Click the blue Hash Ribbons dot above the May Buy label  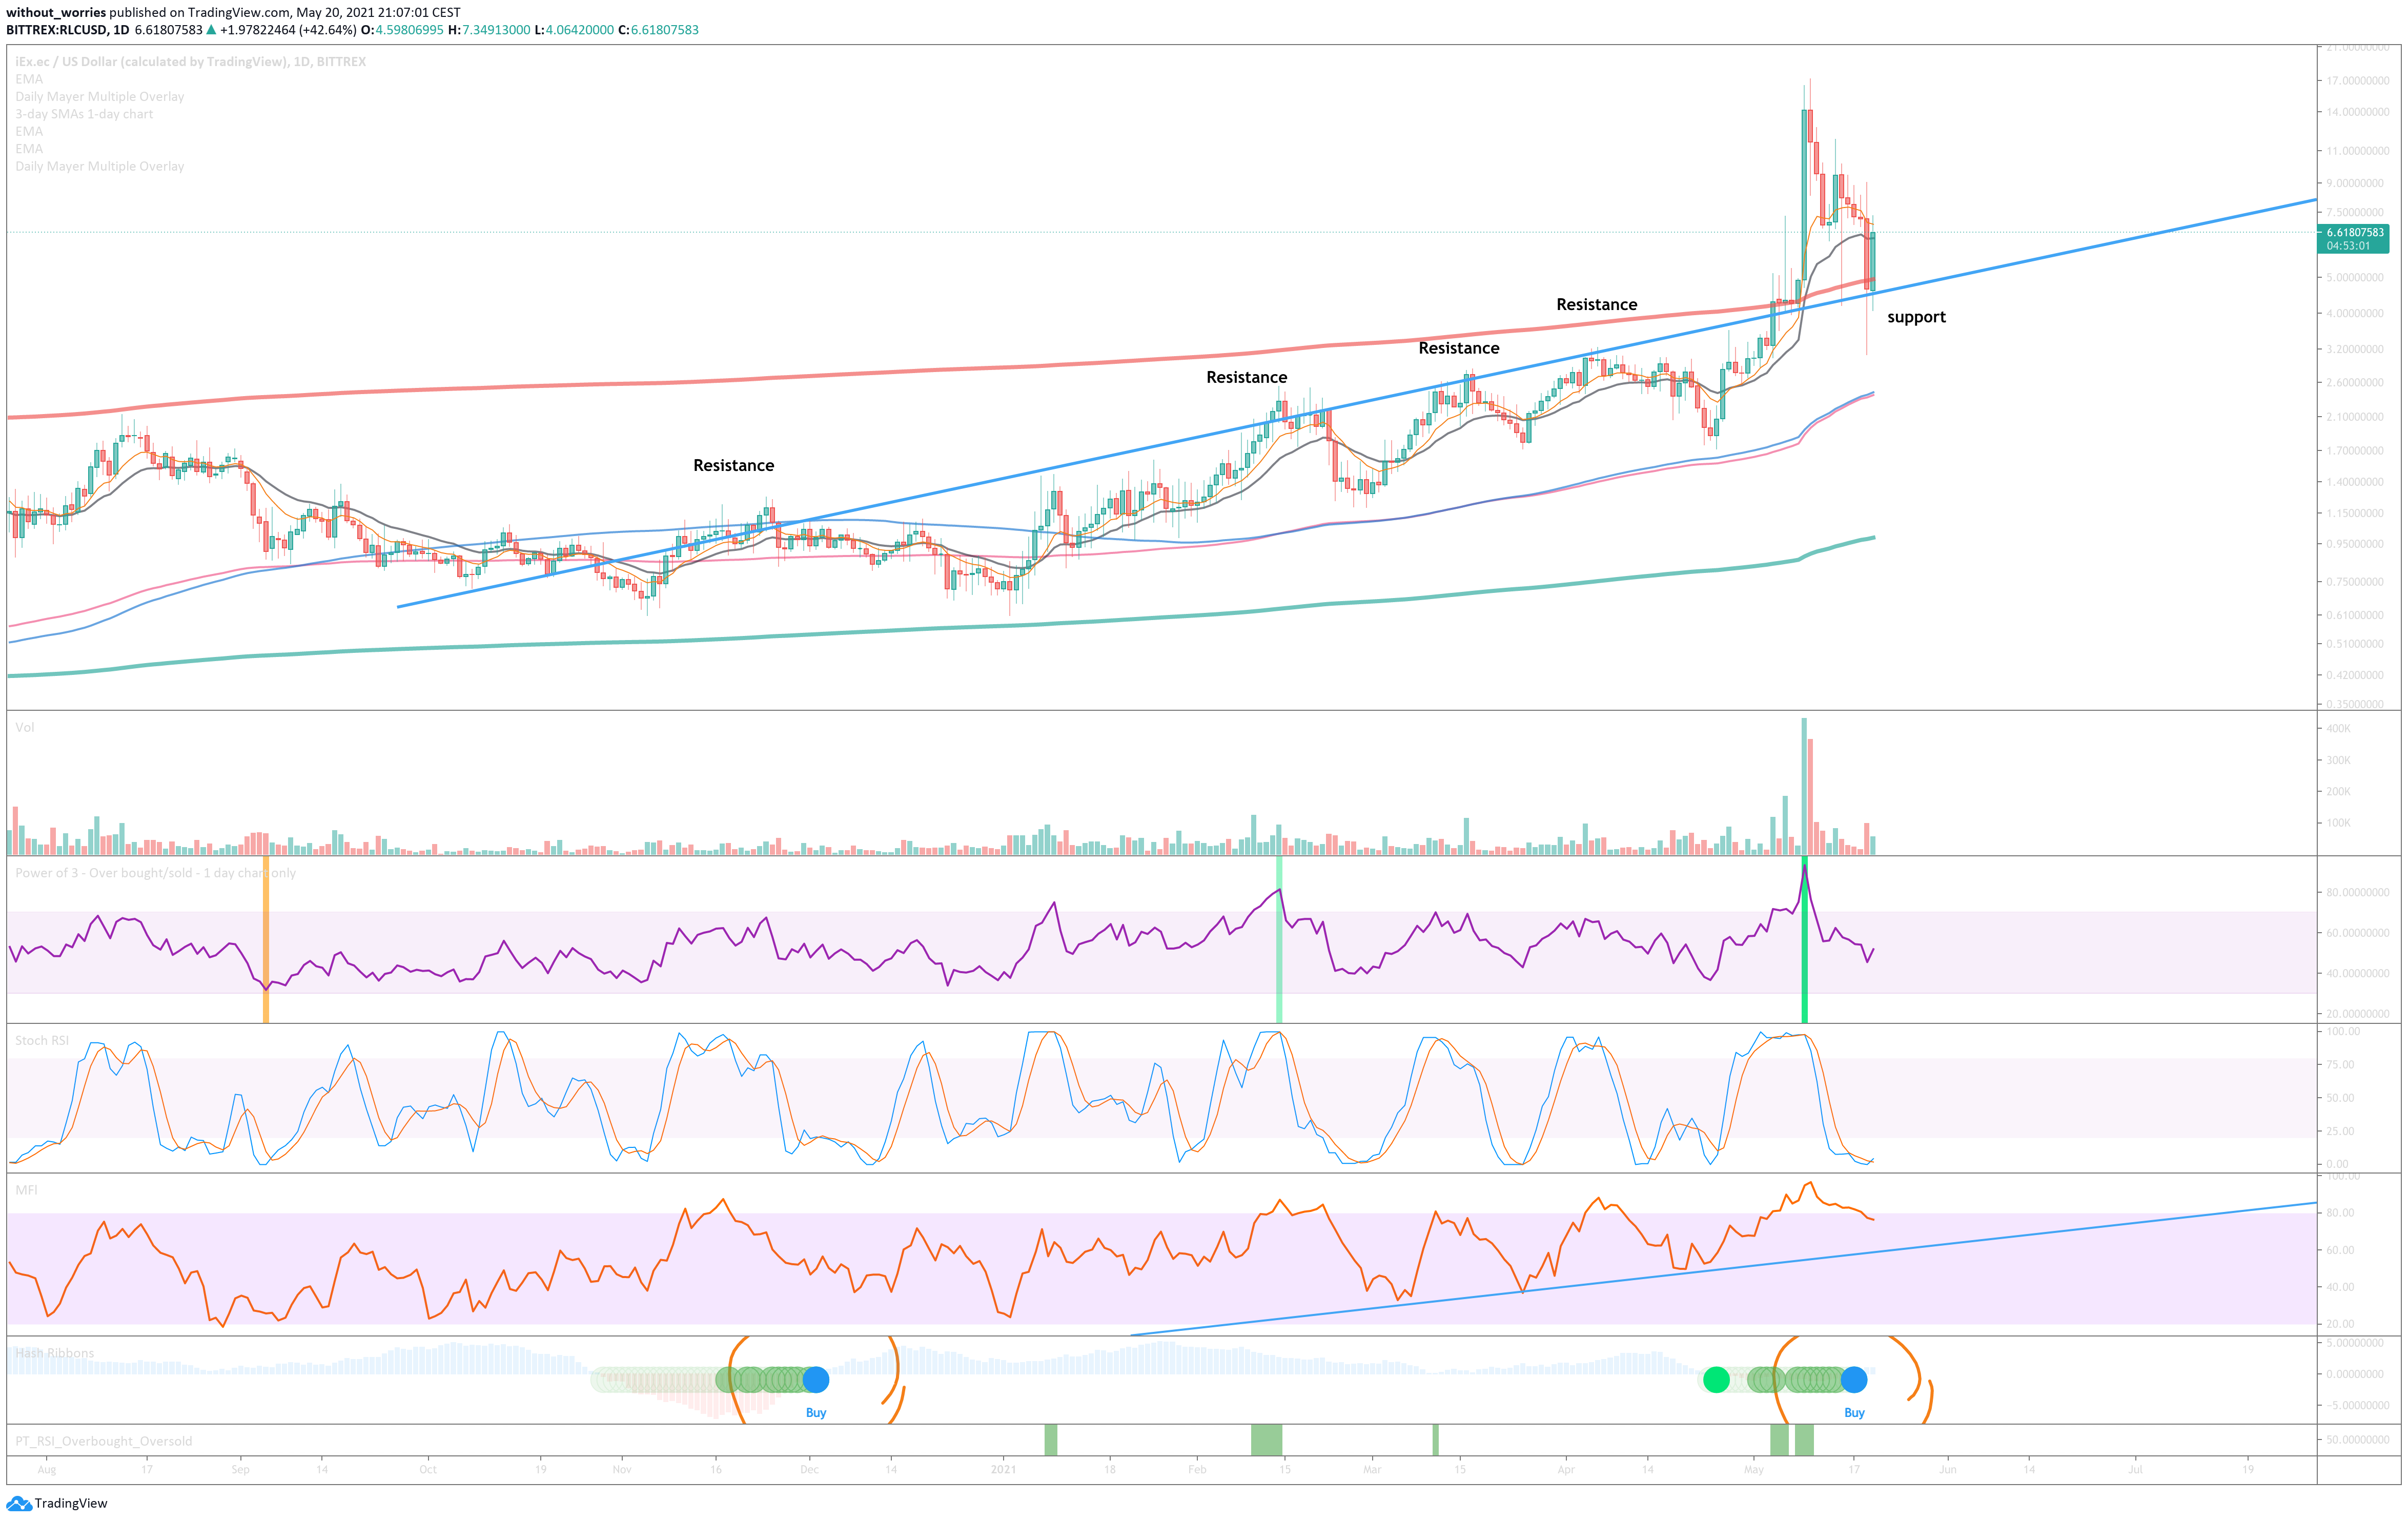coord(1854,1380)
